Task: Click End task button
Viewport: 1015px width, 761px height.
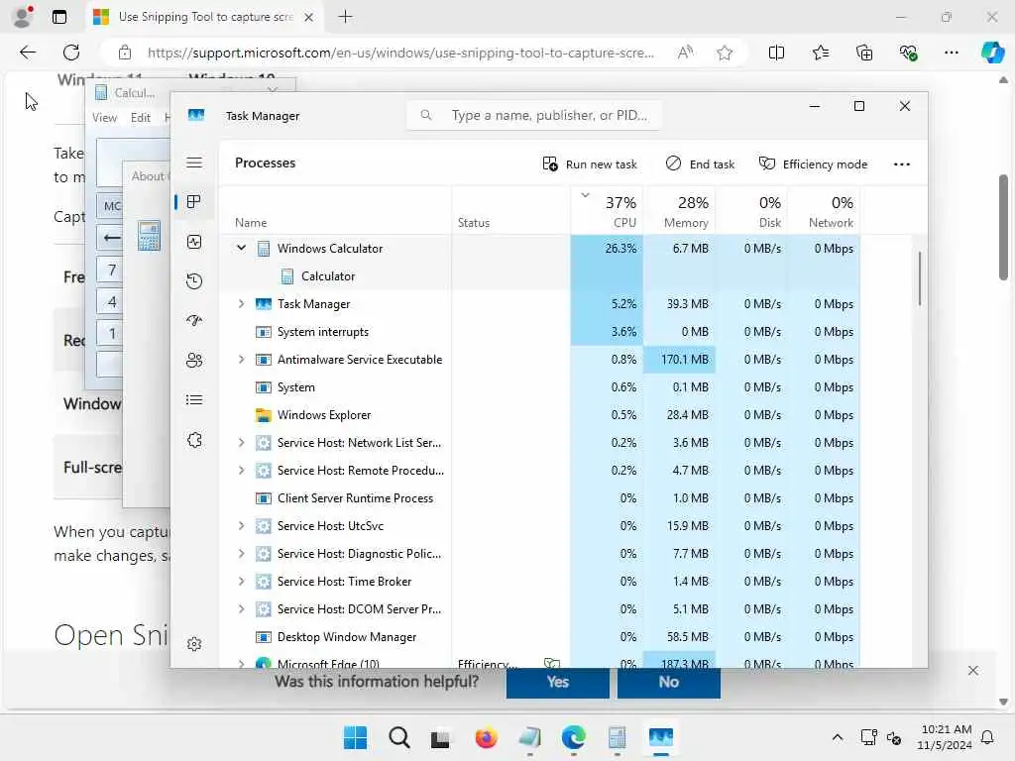Action: click(x=700, y=164)
